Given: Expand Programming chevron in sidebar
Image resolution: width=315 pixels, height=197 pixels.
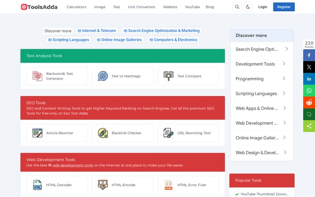Looking at the screenshot, I should coord(284,78).
